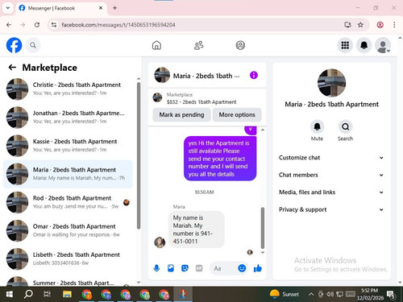Image resolution: width=403 pixels, height=302 pixels.
Task: Open the chat with Lisbeth
Action: coord(68,259)
